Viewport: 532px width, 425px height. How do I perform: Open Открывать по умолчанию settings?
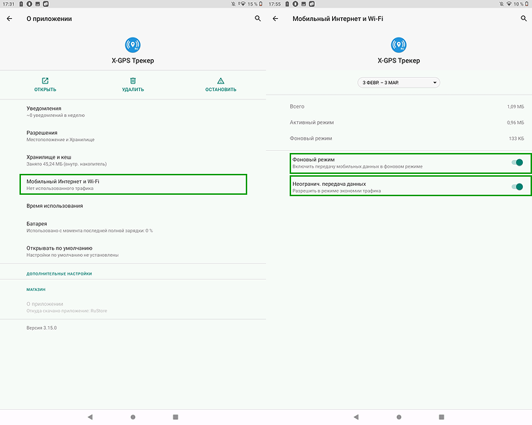[132, 251]
